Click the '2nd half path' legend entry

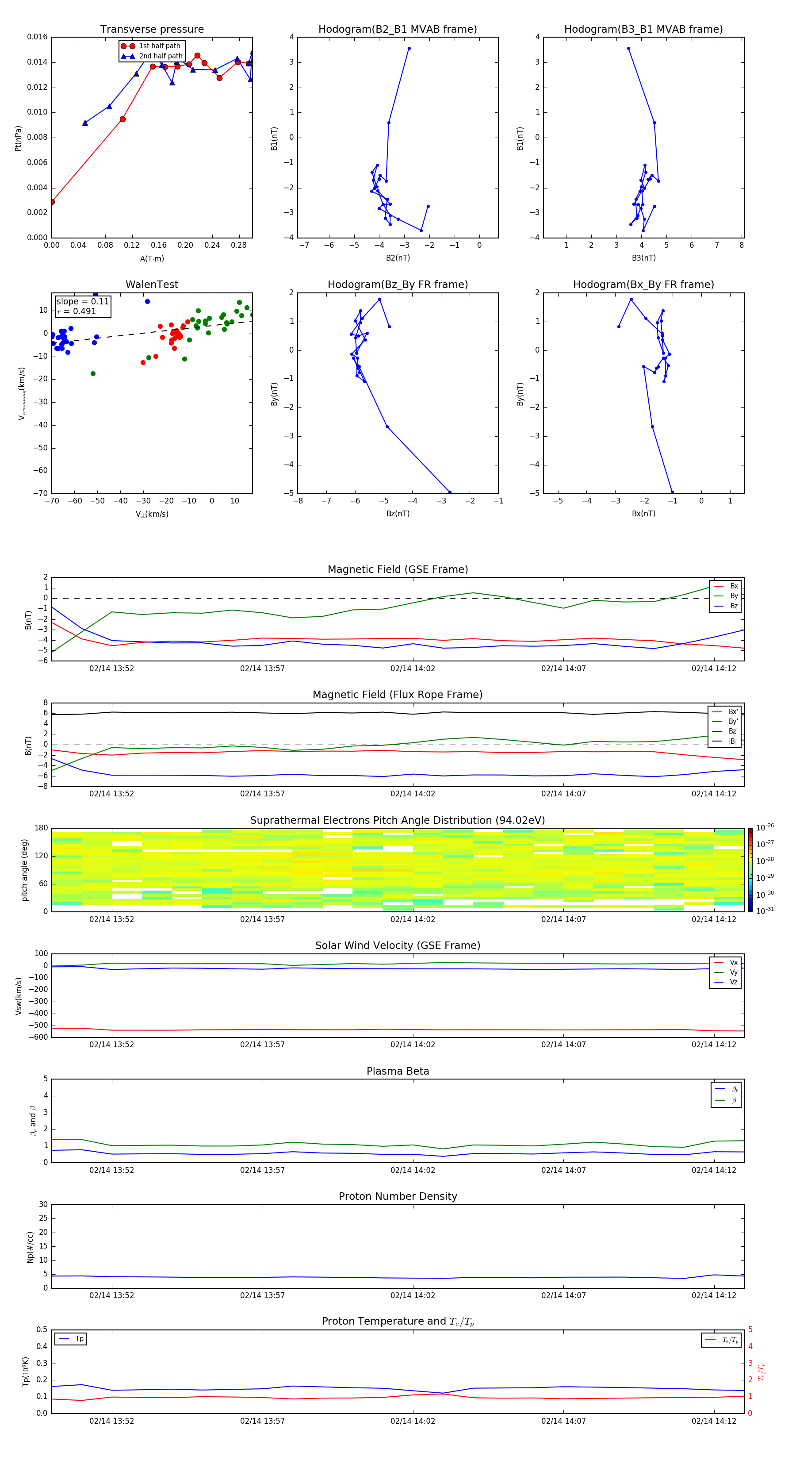coord(151,56)
